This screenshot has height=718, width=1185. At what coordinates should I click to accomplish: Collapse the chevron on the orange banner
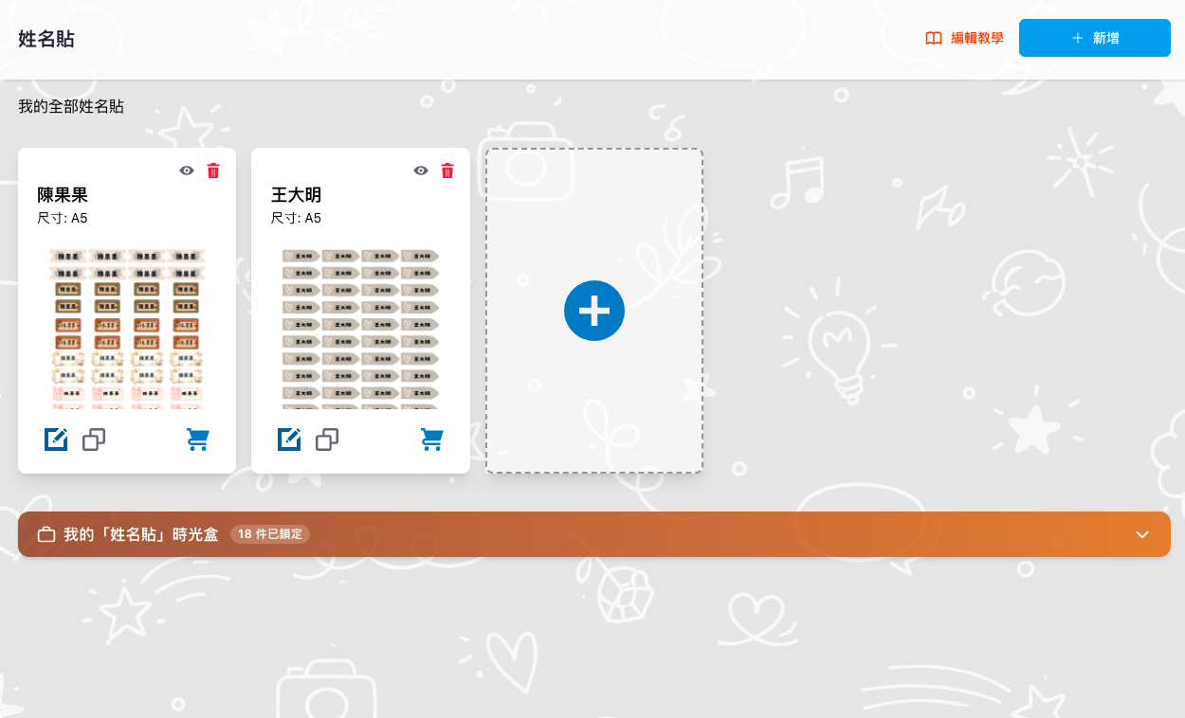1141,533
